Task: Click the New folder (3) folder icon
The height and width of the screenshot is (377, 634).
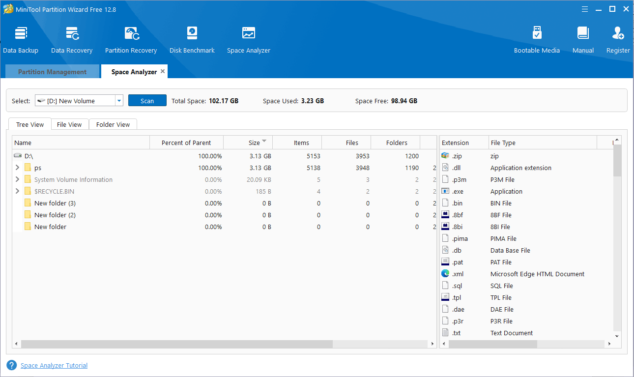Action: (x=28, y=203)
